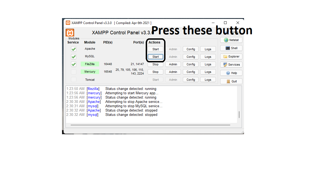
Task: Open Config for Apache
Action: pos(191,49)
